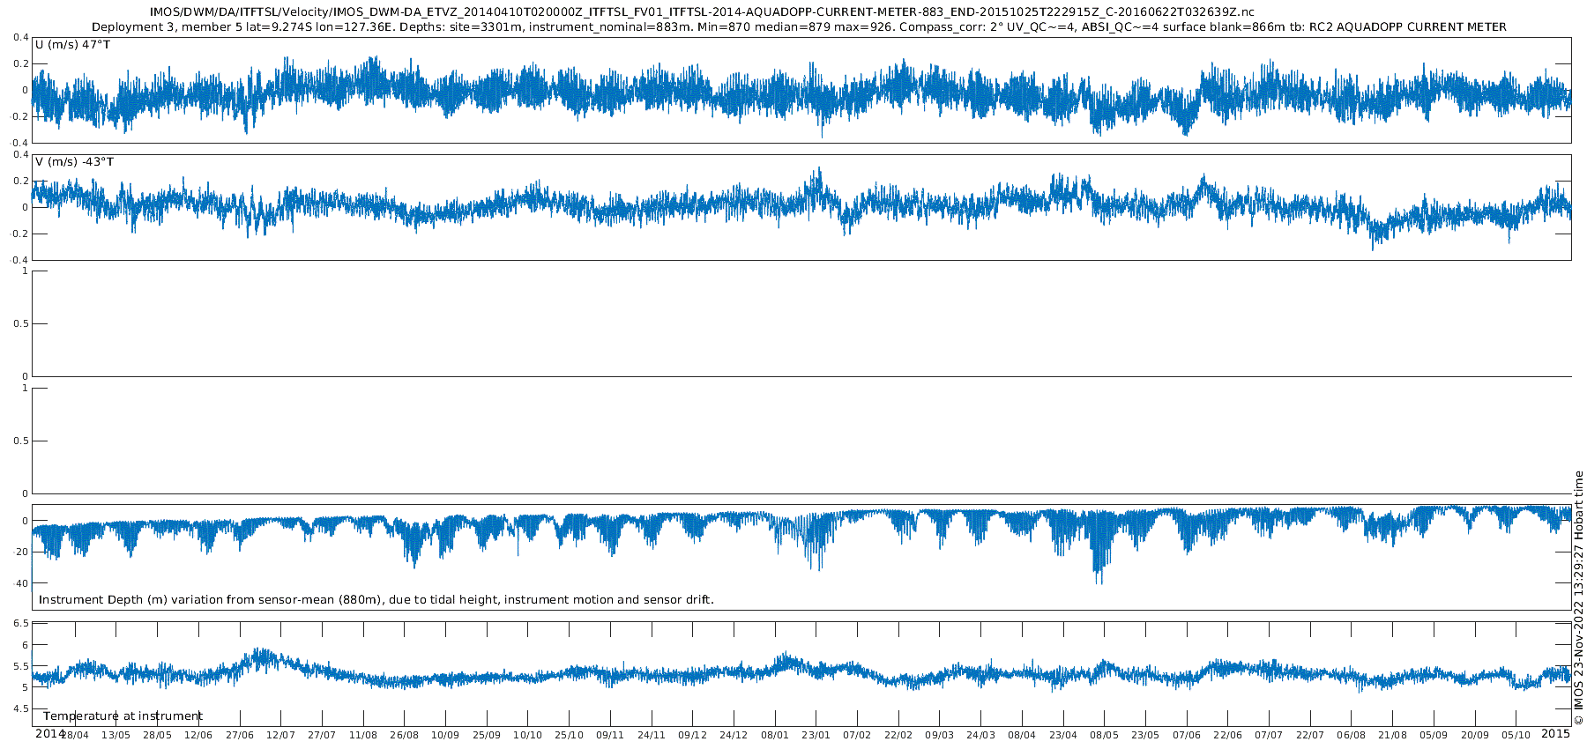This screenshot has width=1587, height=749.
Task: Select the '26/08' date tick label
Action: click(404, 735)
